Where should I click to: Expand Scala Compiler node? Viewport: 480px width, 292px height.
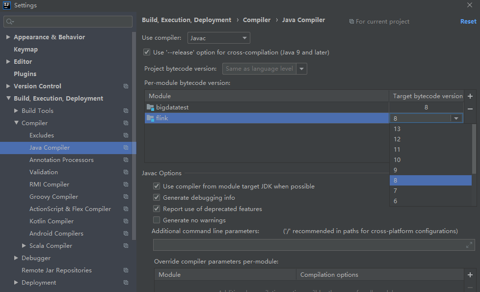24,245
